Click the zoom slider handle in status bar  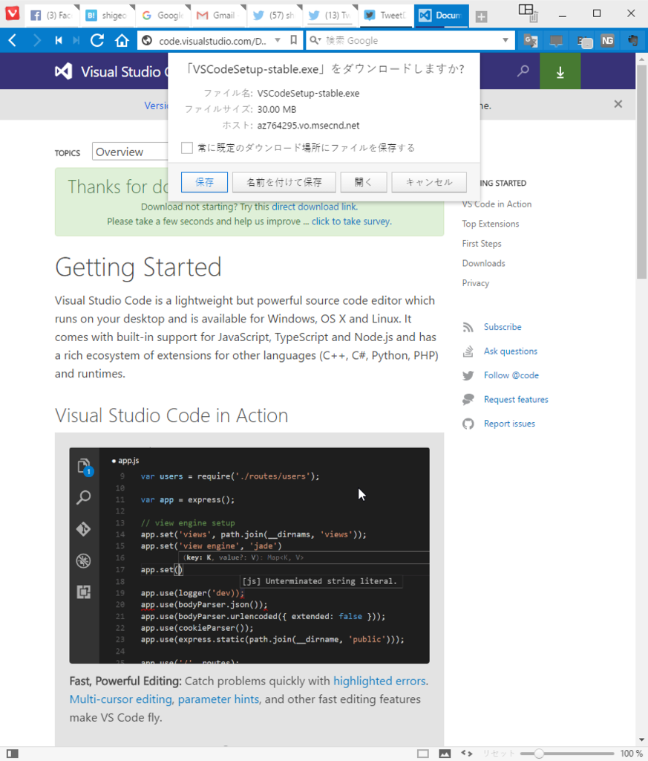(x=538, y=754)
